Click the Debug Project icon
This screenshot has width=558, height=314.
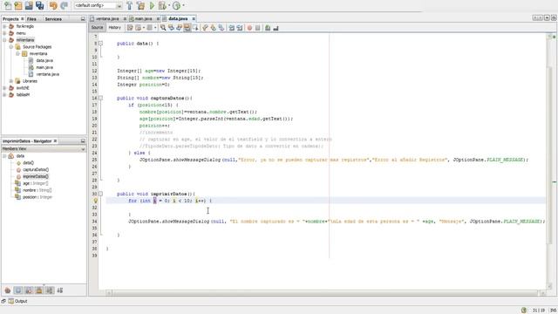point(162,5)
